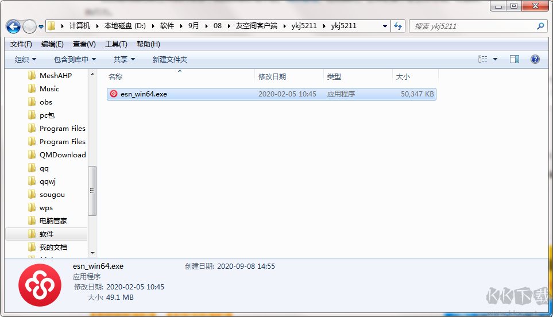
Task: Select the wps folder in tree
Action: click(46, 208)
